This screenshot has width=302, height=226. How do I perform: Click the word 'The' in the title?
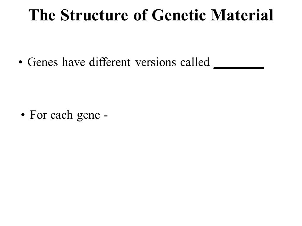click(x=42, y=15)
